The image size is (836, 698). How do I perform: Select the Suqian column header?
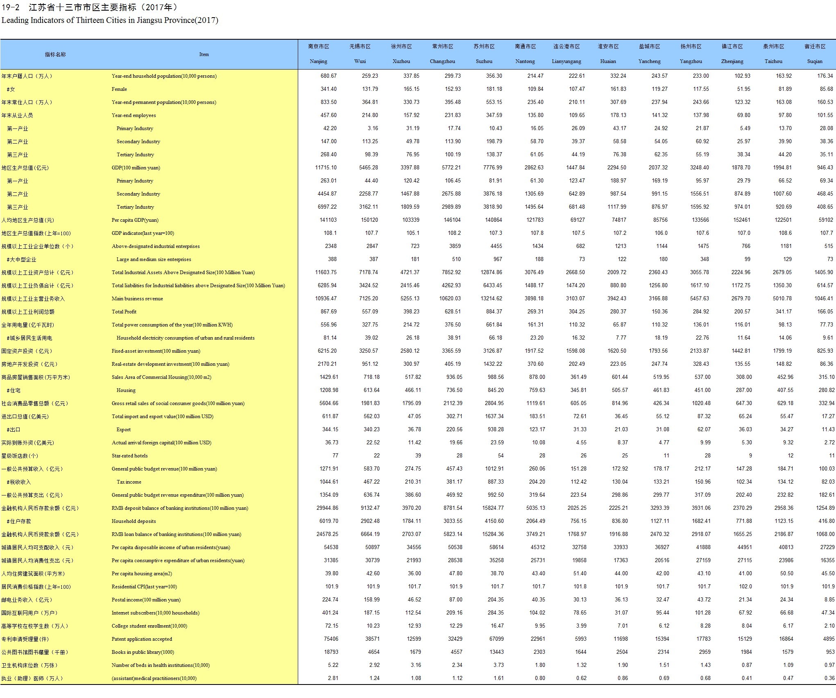(814, 61)
